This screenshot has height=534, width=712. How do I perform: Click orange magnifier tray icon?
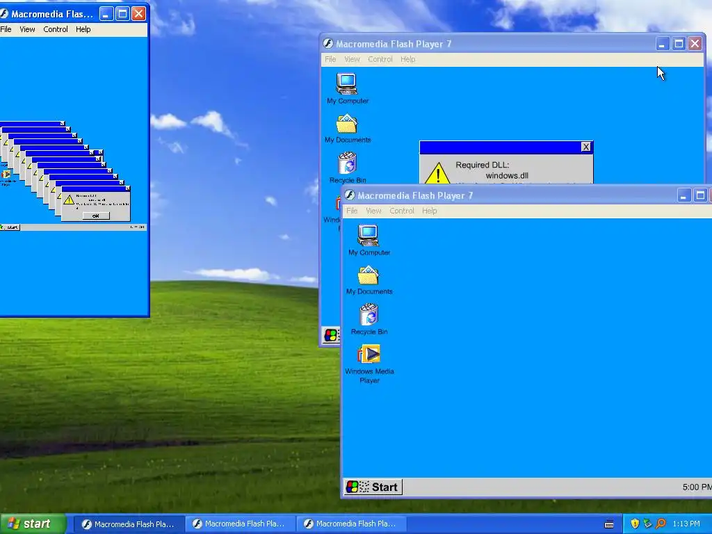coord(661,524)
